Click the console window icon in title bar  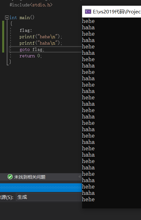88,12
